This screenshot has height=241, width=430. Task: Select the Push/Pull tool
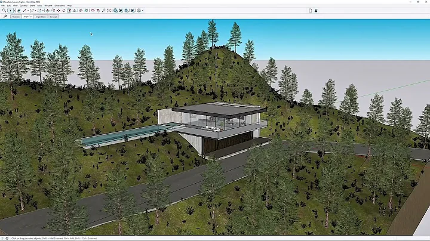click(48, 10)
